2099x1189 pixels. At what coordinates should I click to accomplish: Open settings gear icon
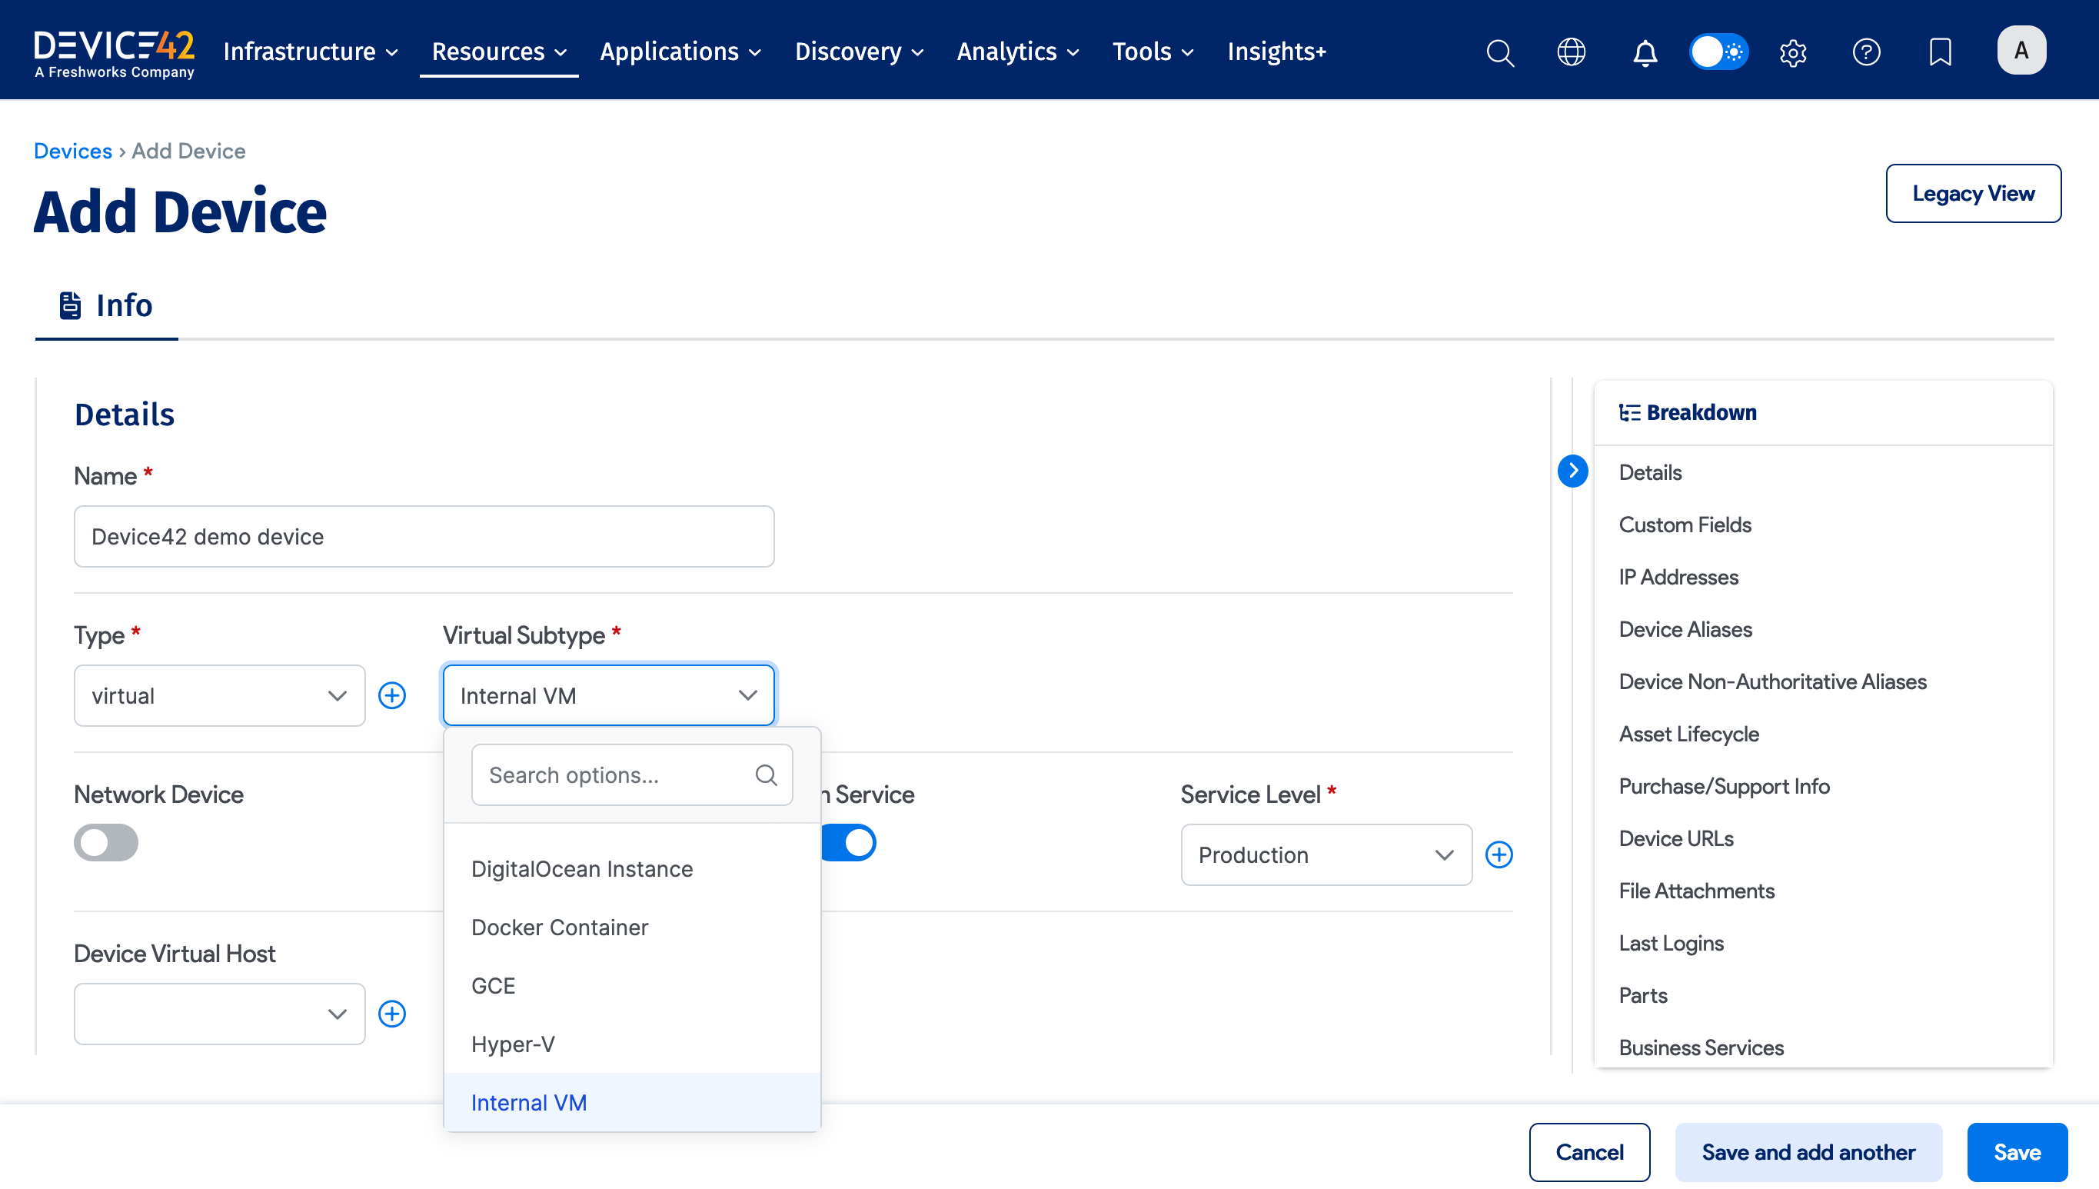[1793, 52]
